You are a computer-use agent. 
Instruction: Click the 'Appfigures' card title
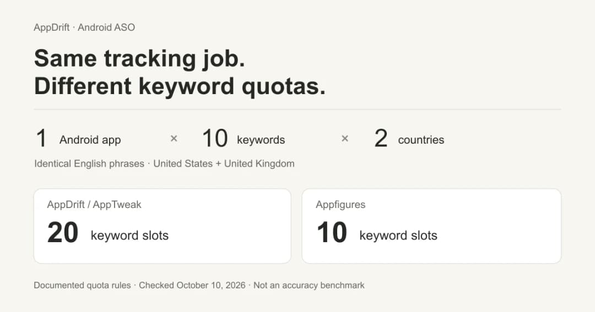340,205
